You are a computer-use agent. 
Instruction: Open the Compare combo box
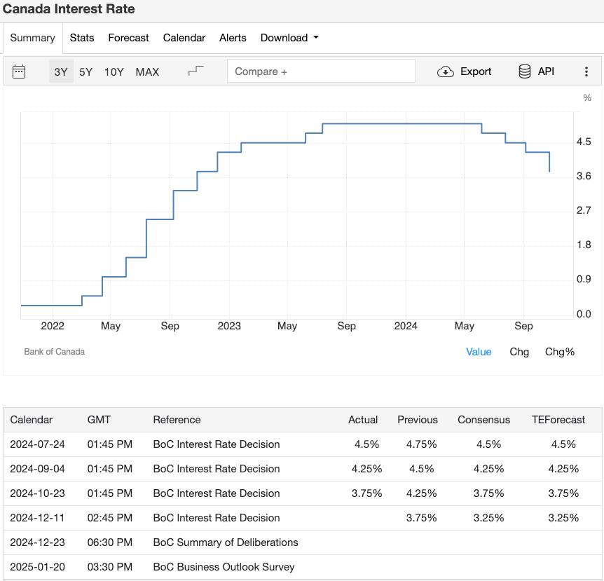click(x=321, y=71)
